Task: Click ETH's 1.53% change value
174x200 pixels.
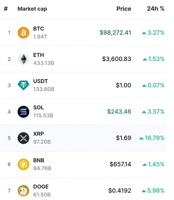Action: 156,59
